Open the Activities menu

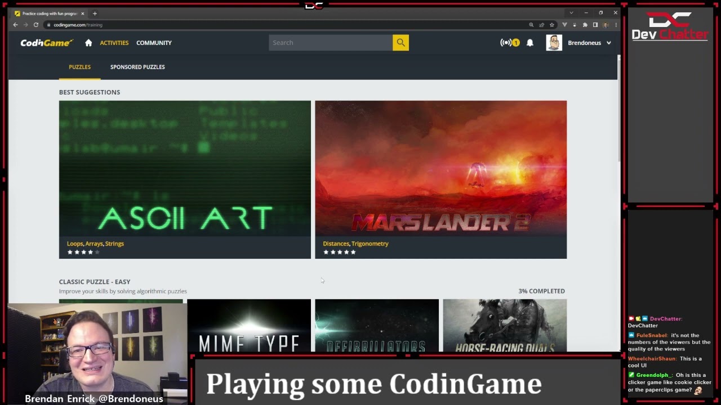click(x=114, y=43)
